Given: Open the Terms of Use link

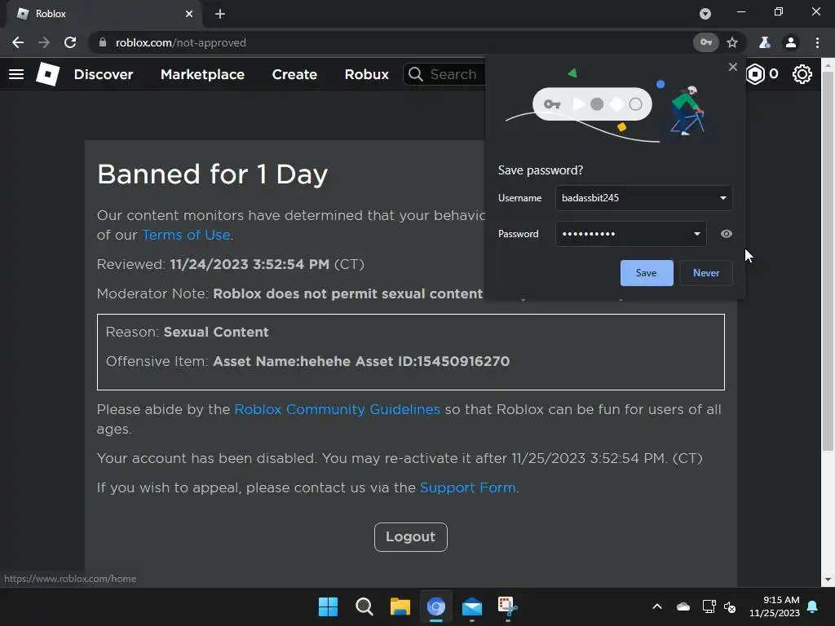Looking at the screenshot, I should [187, 235].
